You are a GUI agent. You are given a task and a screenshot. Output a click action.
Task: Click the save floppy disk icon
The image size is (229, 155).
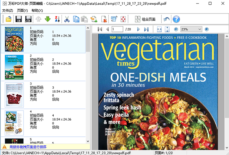point(19,19)
